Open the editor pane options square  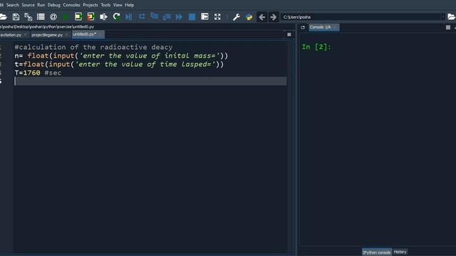click(289, 35)
